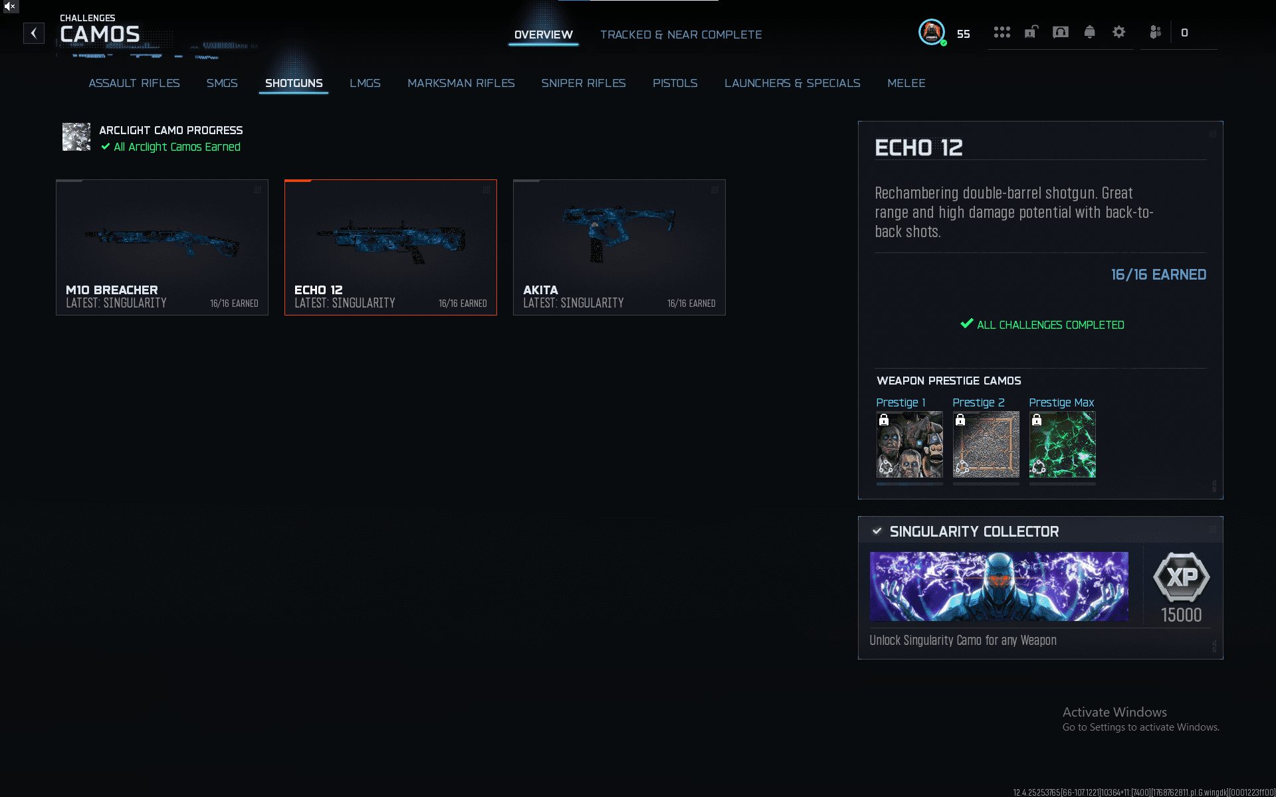
Task: Click the All Arclight Camos Earned checkmark
Action: click(x=105, y=147)
